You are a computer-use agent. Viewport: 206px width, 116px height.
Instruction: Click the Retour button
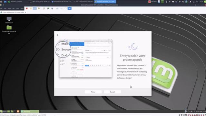click(x=93, y=92)
